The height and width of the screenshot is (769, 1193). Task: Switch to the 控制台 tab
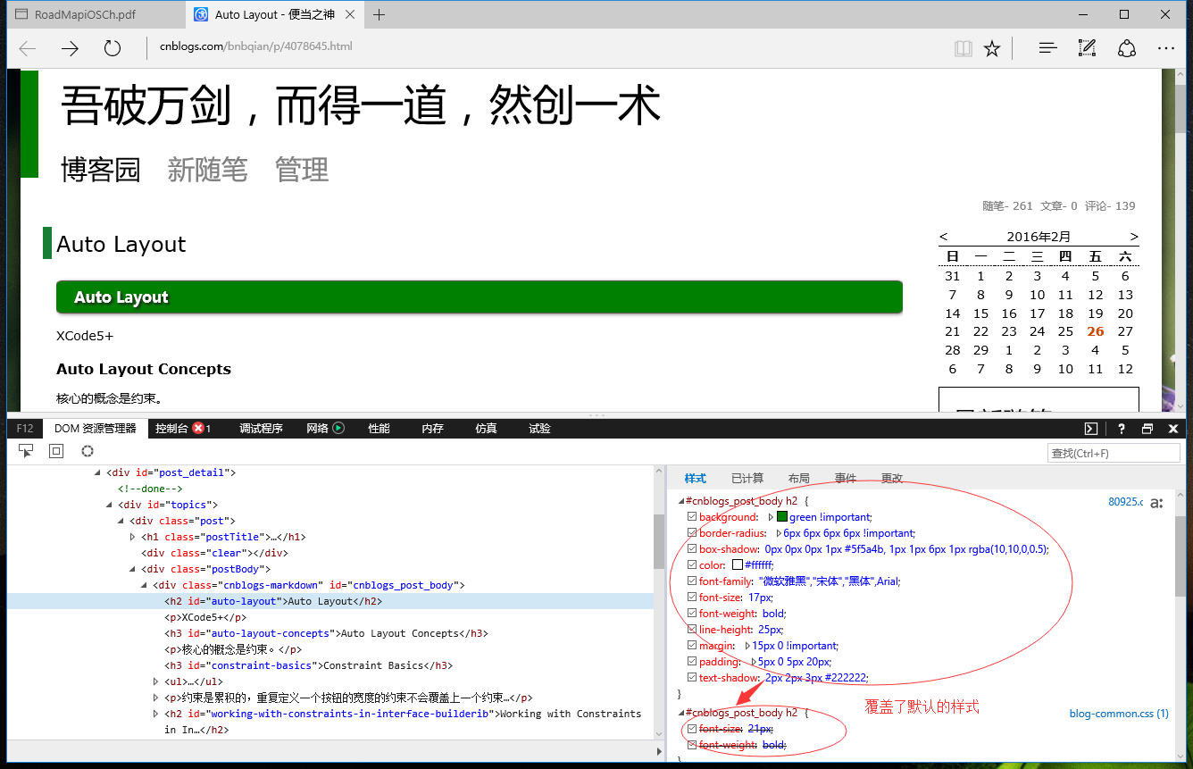[x=171, y=429]
